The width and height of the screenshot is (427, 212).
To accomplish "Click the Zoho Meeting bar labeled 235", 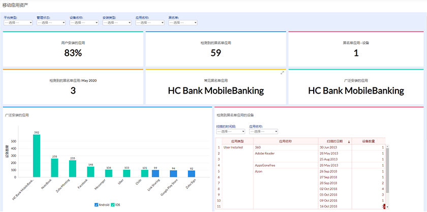I will click(x=72, y=169).
